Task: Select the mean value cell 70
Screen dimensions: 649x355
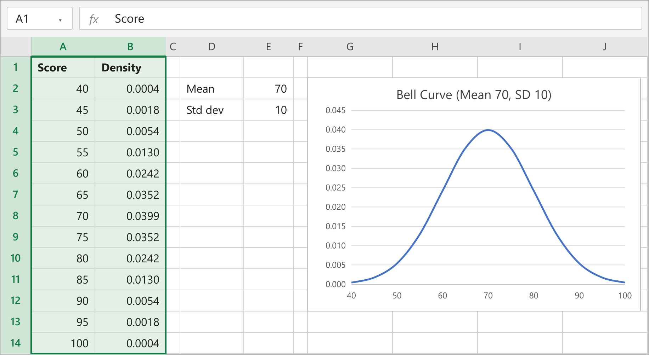Action: pyautogui.click(x=269, y=88)
